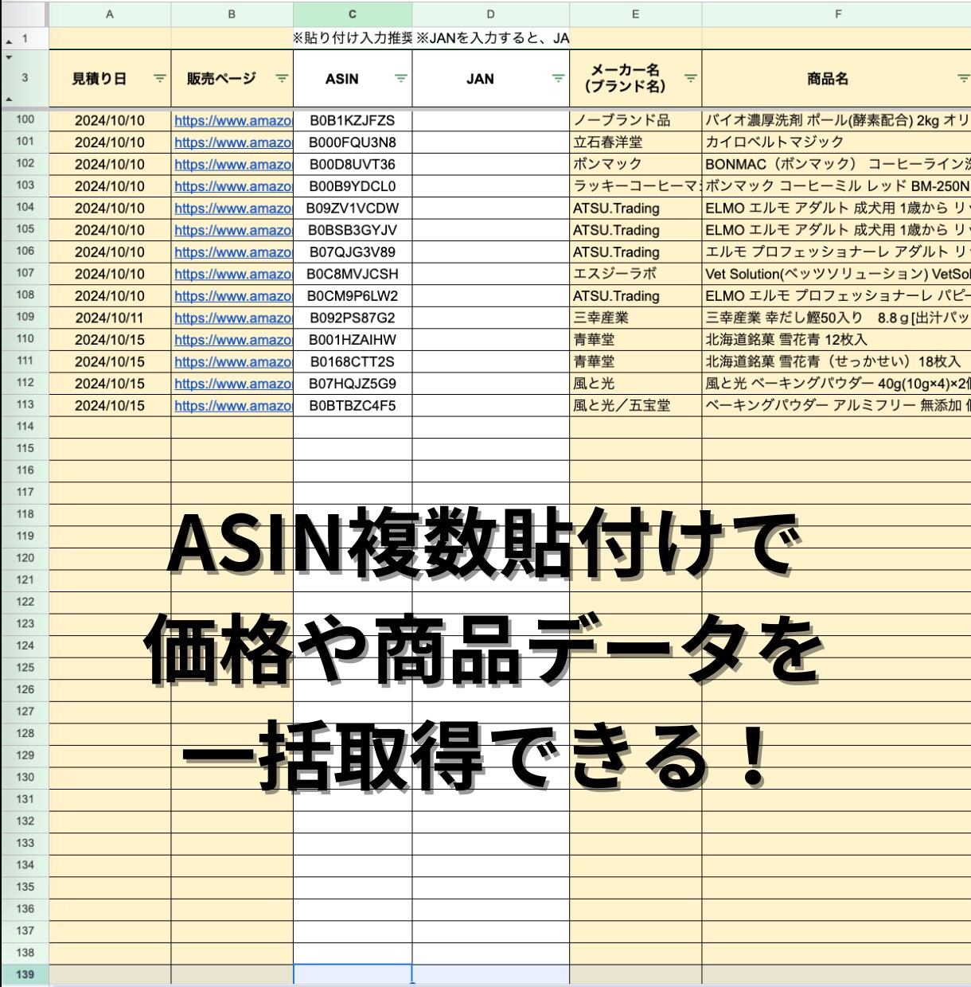Open Amazon link in row 111
This screenshot has height=987, width=971.
click(x=233, y=361)
